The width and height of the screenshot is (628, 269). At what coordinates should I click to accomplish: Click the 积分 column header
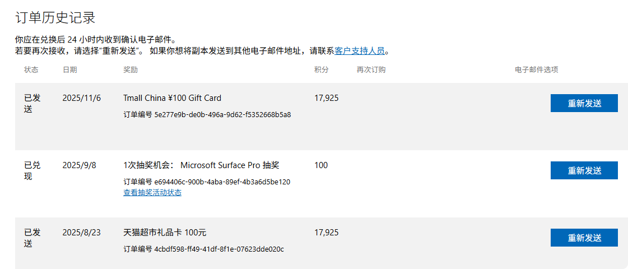coord(322,70)
